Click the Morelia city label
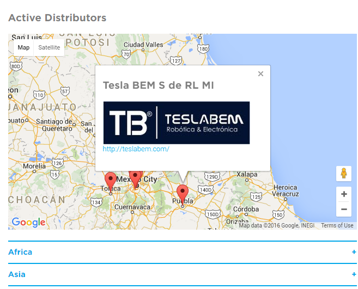 coord(34,166)
